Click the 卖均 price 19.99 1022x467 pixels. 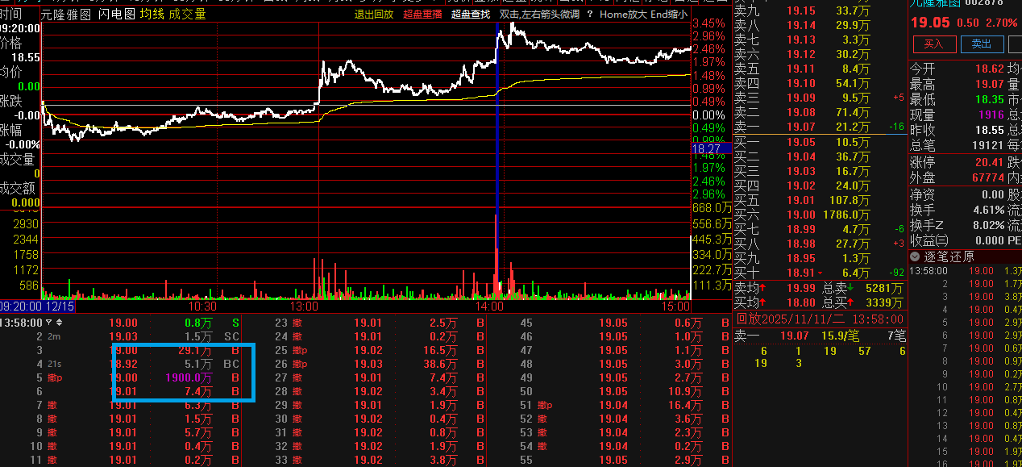click(x=801, y=288)
